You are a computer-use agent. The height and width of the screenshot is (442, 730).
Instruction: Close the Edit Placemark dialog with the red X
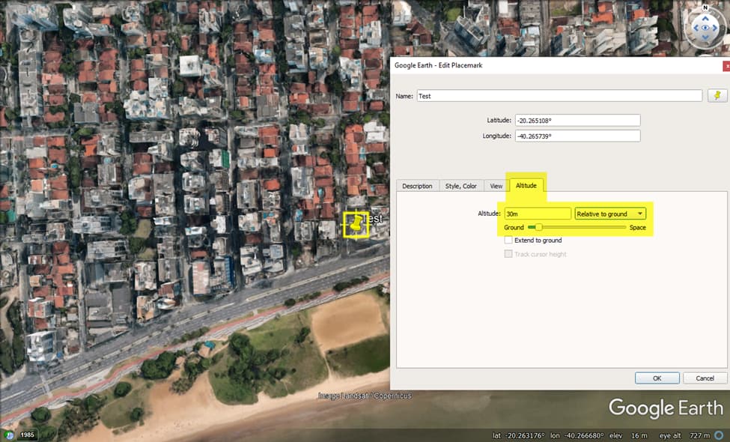coord(726,66)
